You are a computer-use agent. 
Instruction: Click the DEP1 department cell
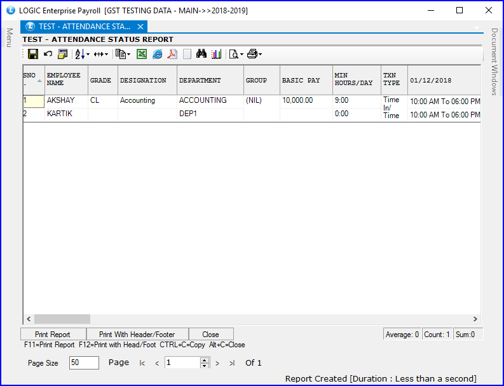210,115
